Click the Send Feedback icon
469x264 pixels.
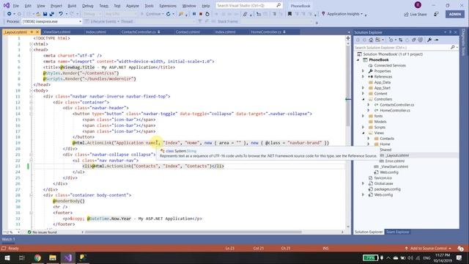437,15
